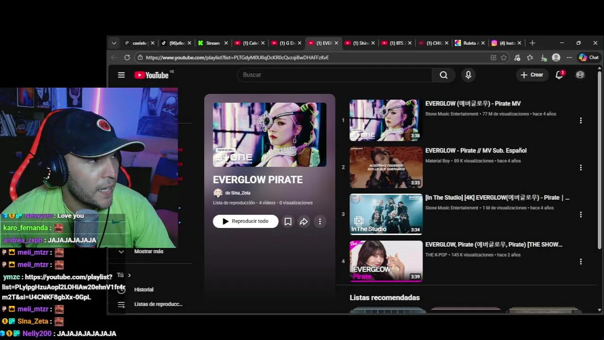Open the notifications bell
604x340 pixels.
tap(559, 75)
